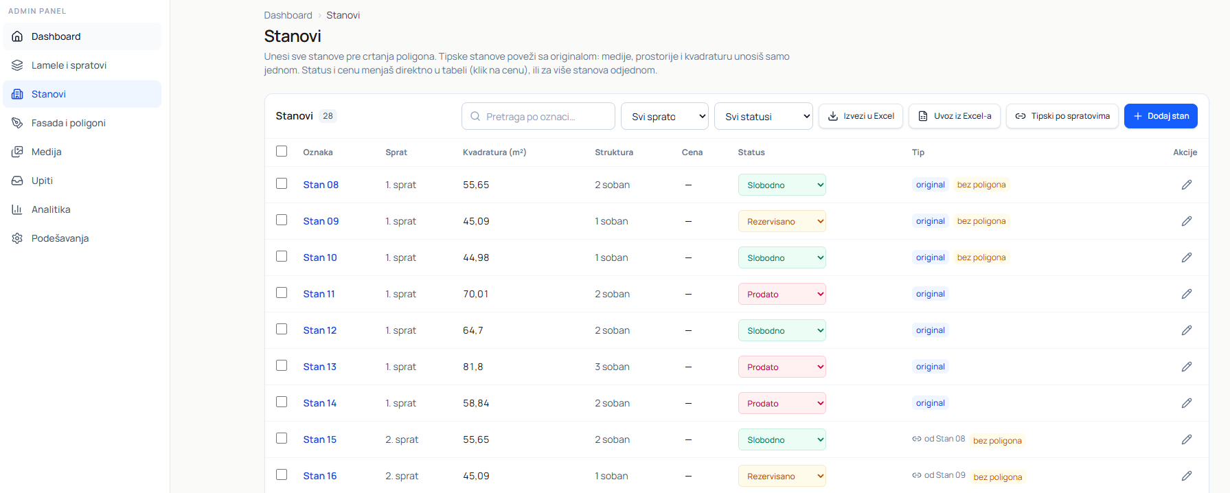Image resolution: width=1230 pixels, height=493 pixels.
Task: Click the Podešavanja gear icon
Action: (x=17, y=238)
